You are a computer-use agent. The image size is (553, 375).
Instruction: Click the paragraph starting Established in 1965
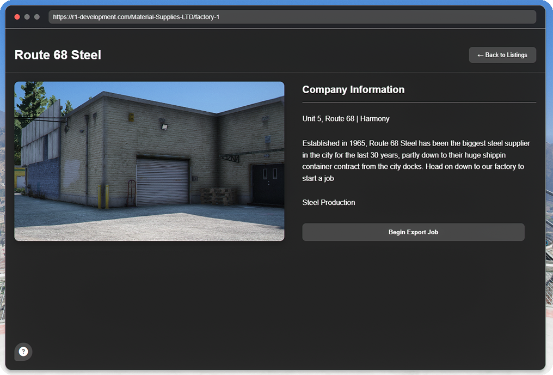tap(416, 161)
